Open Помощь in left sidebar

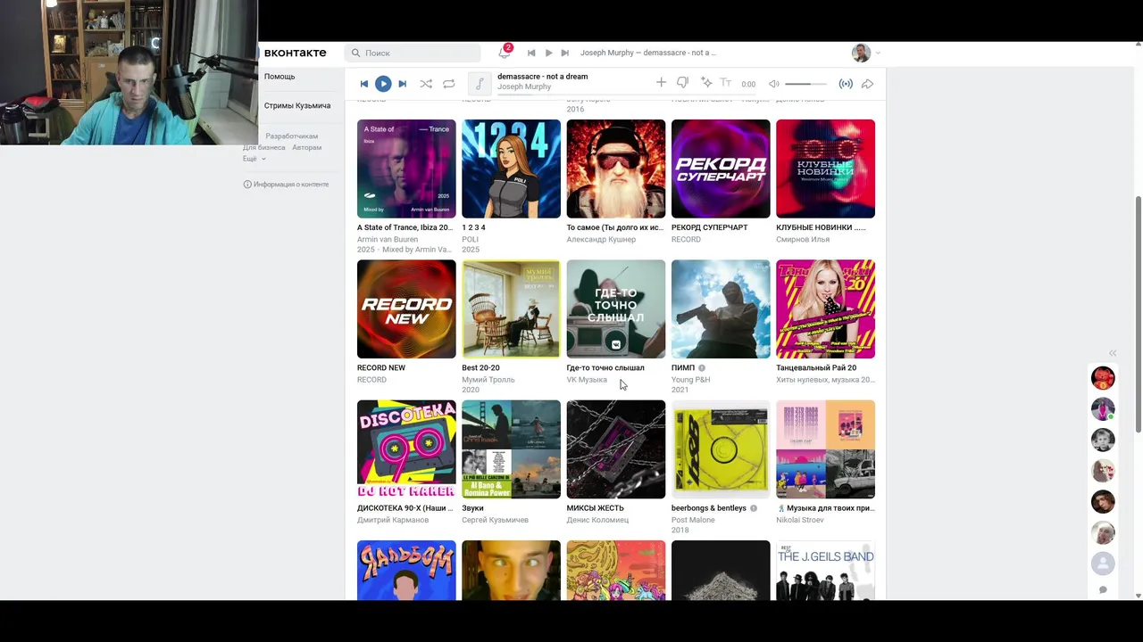coord(279,77)
